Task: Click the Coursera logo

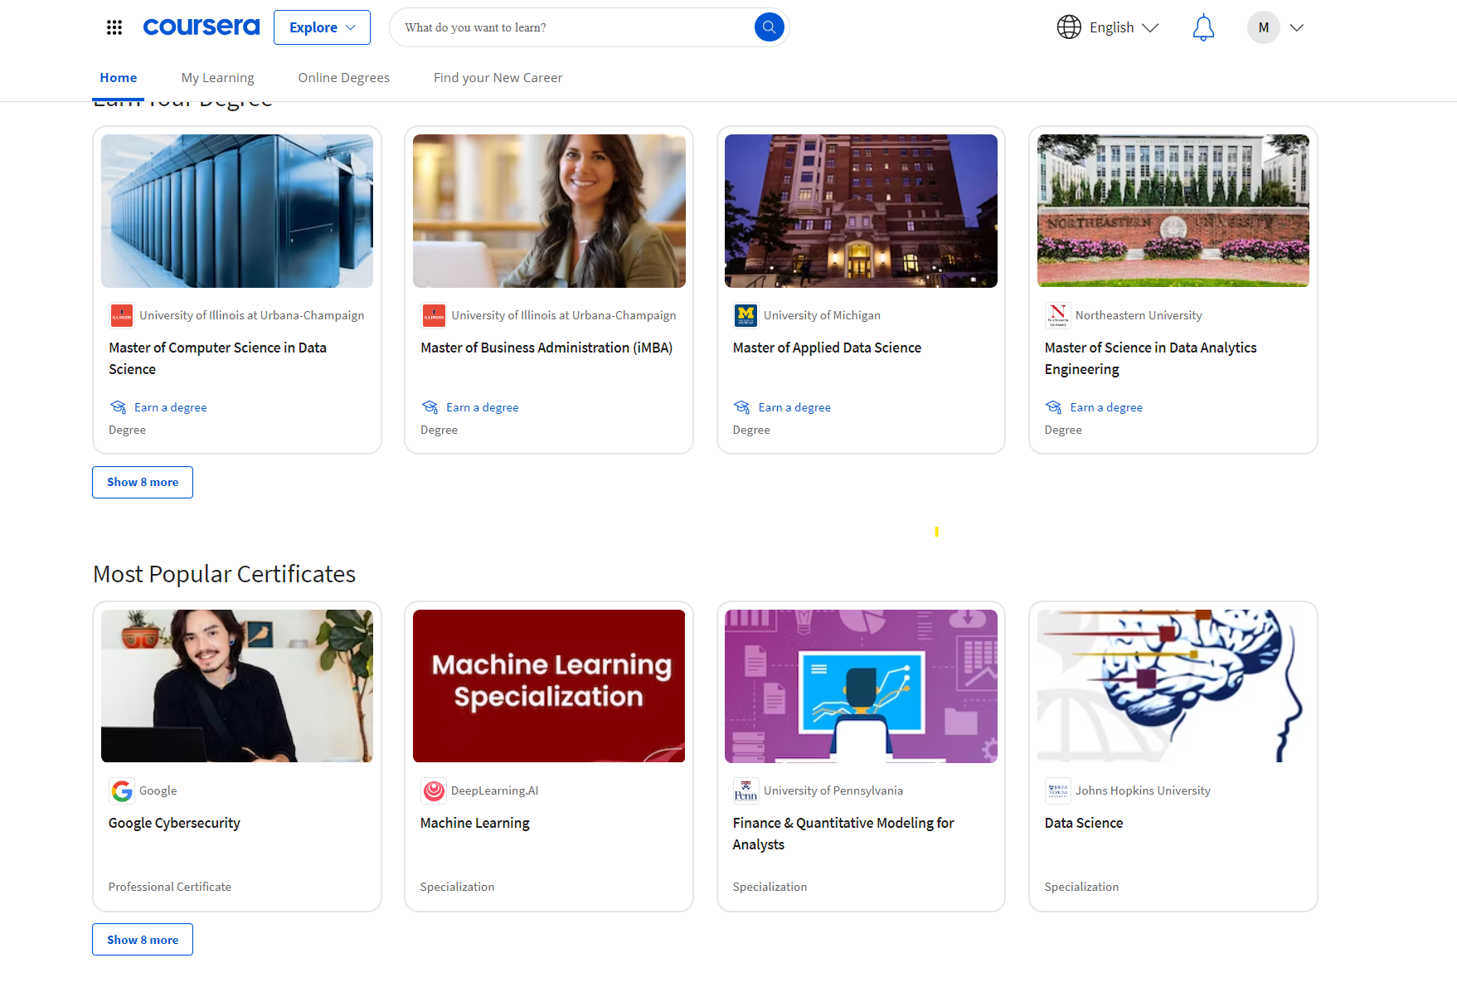Action: (202, 27)
